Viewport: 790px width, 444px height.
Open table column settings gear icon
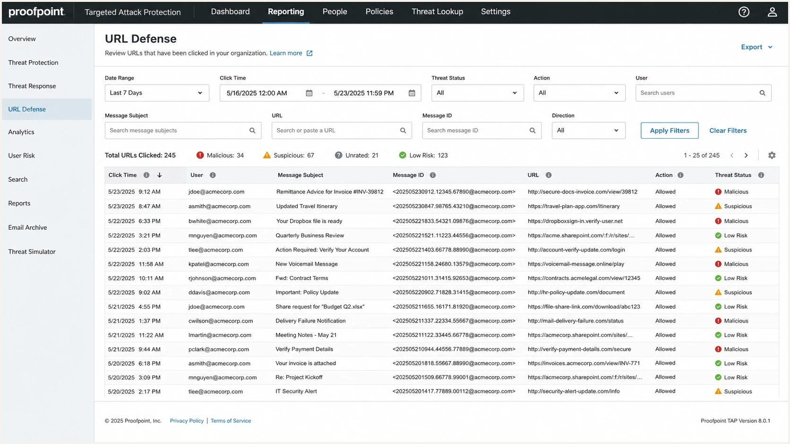tap(772, 155)
